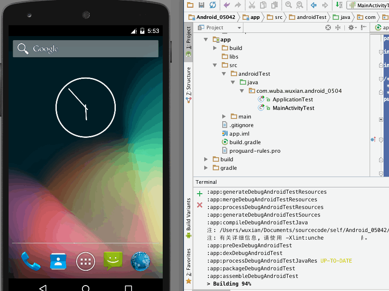Viewport: 389px width, 291px height.
Task: Click the Find magnifier icon
Action: click(288, 5)
